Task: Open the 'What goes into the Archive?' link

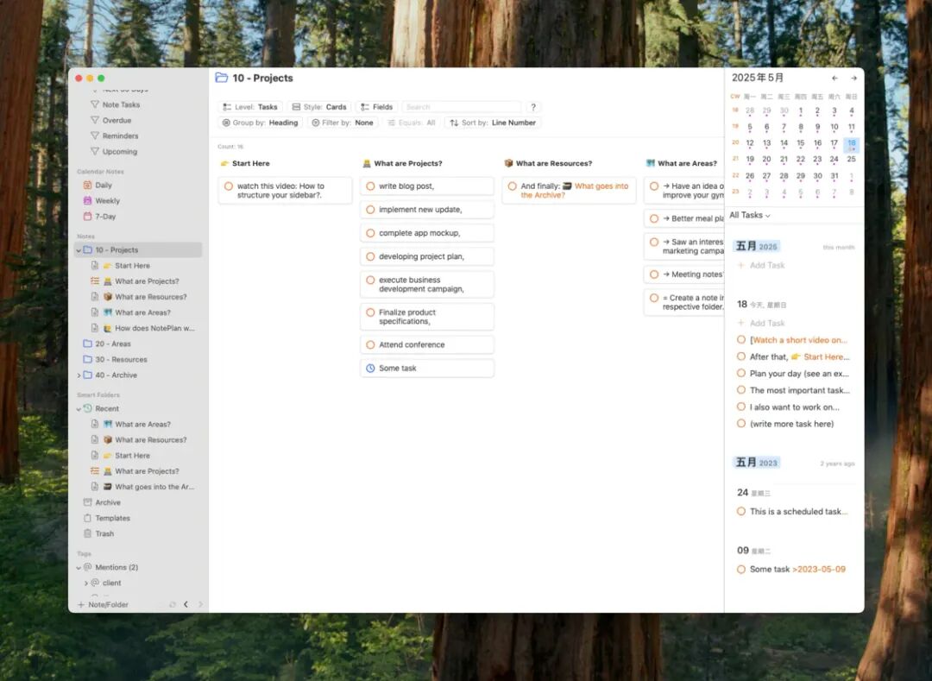Action: (575, 191)
